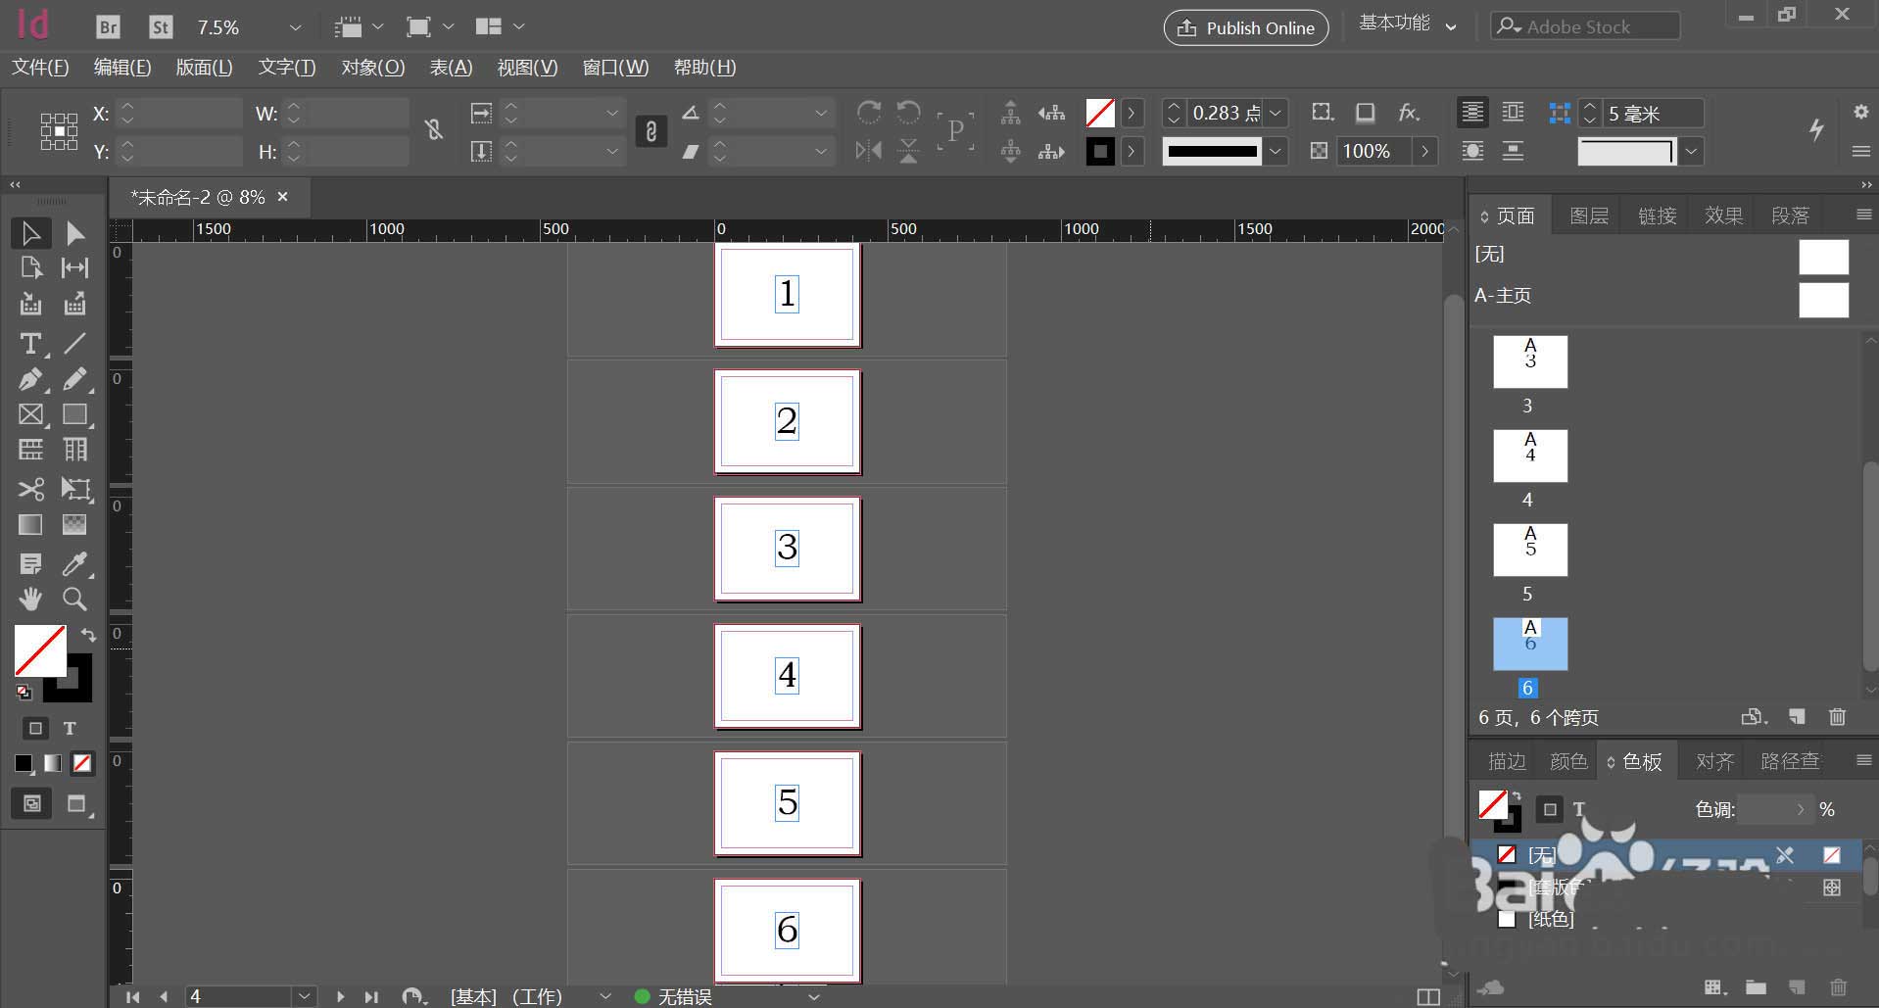1879x1008 pixels.
Task: Go to the first page
Action: click(x=132, y=996)
